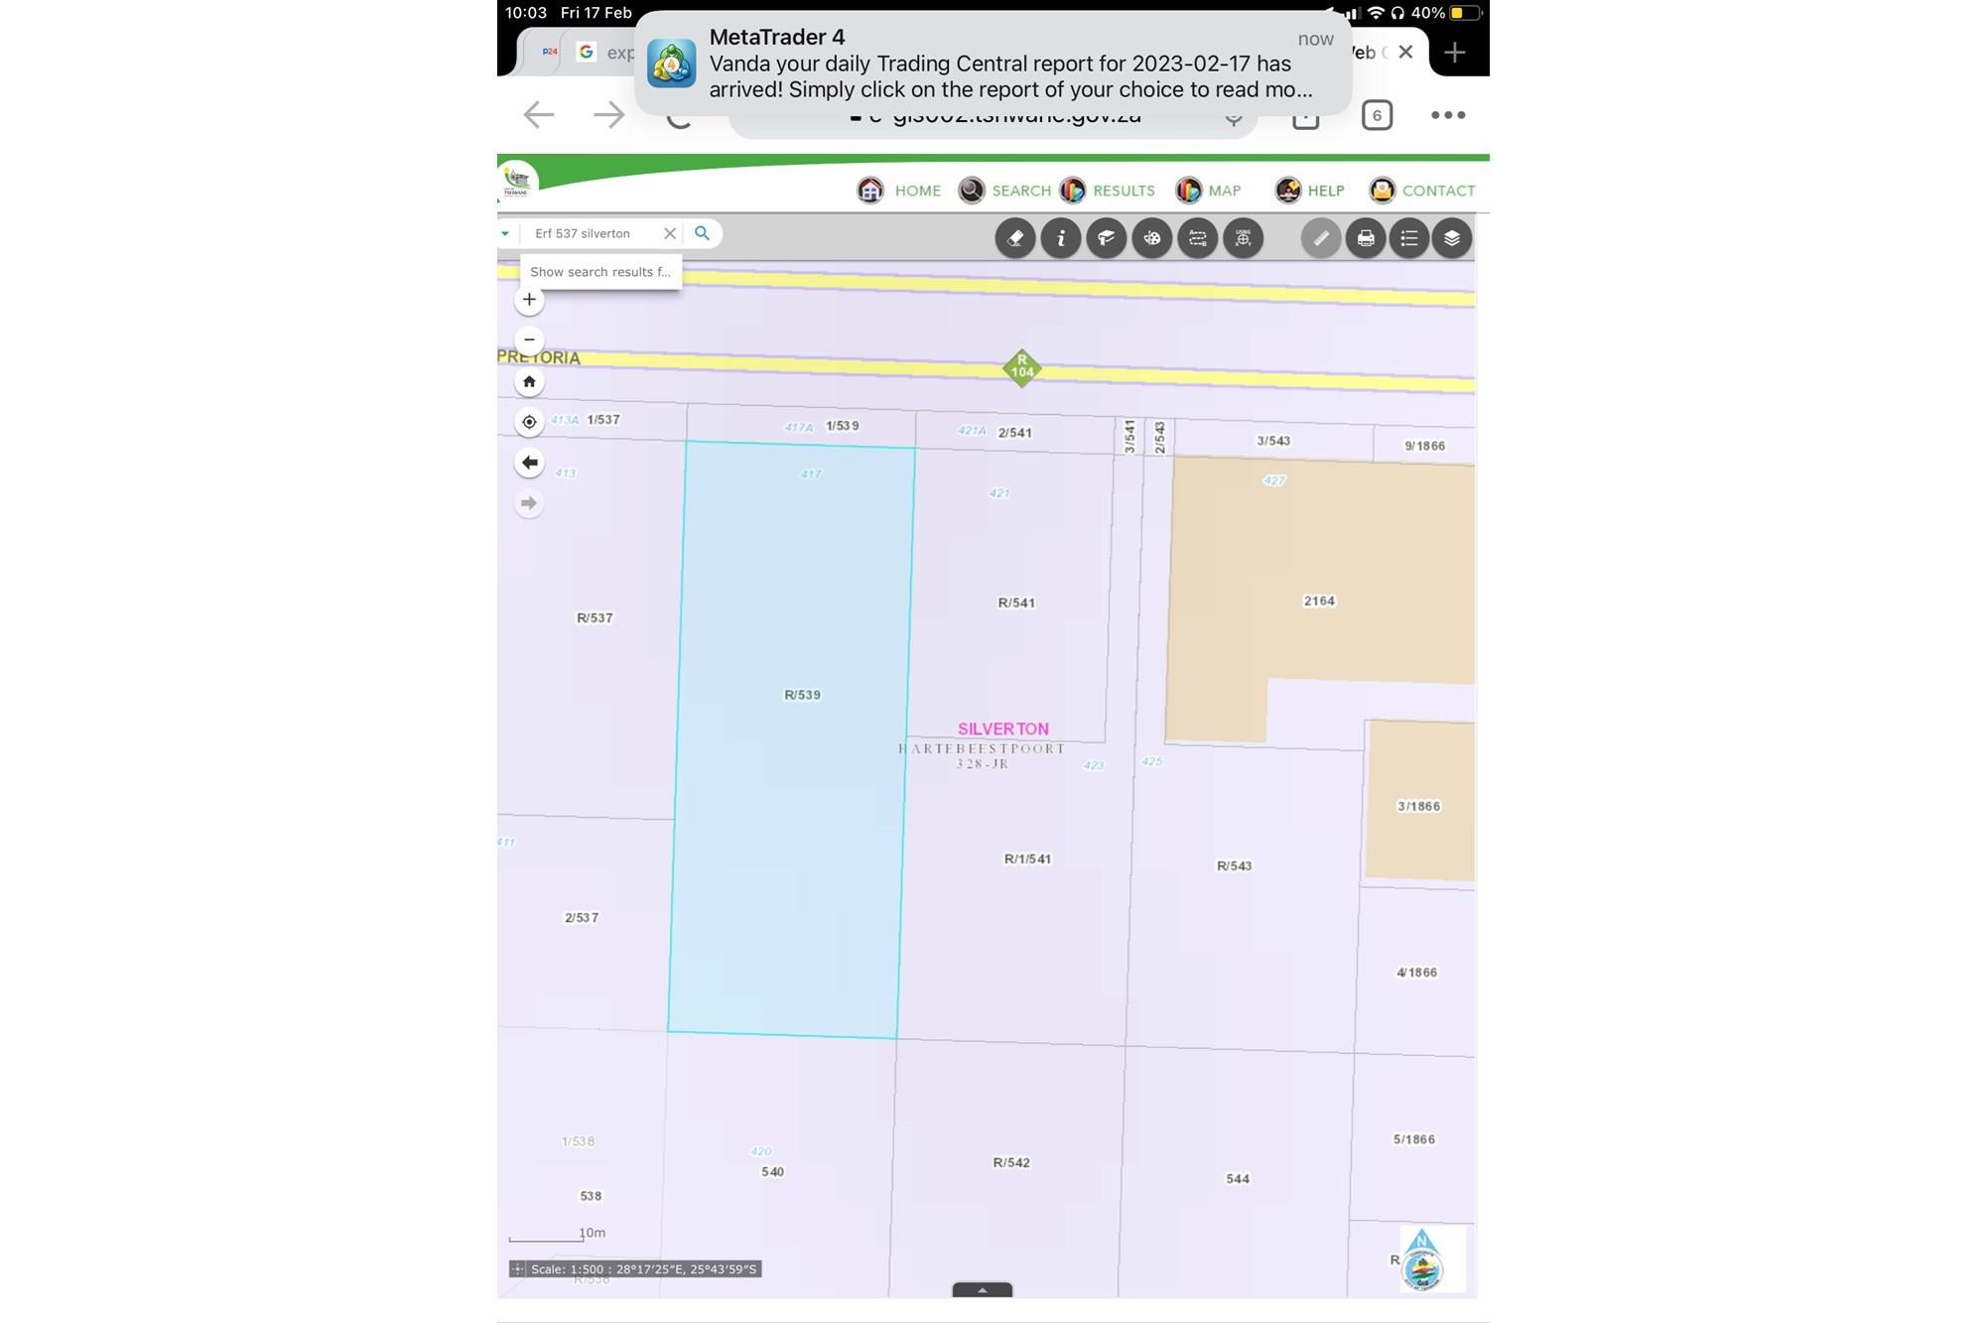Reset map to home extent

(x=529, y=382)
